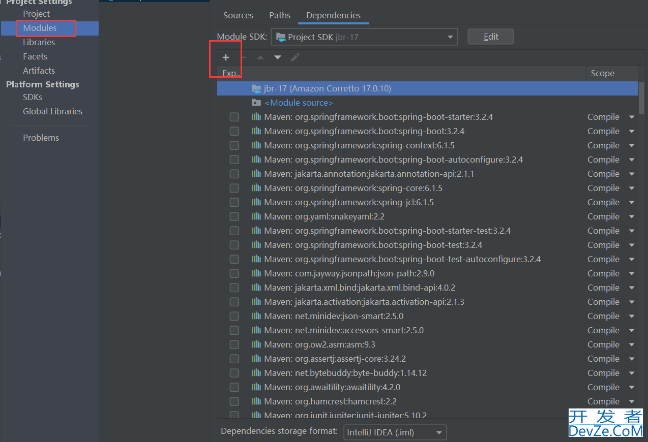Viewport: 648px width, 442px height.
Task: Click library icon for json-path:2.9.0
Action: [256, 273]
